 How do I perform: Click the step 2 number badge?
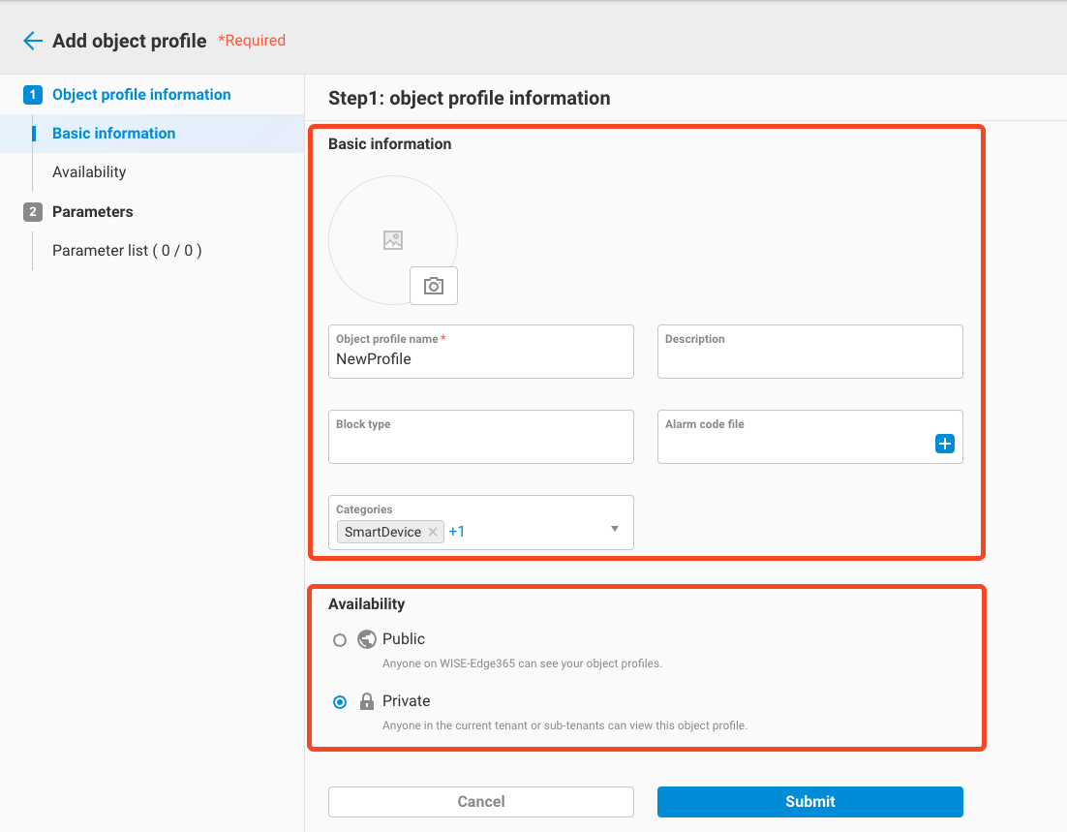33,212
